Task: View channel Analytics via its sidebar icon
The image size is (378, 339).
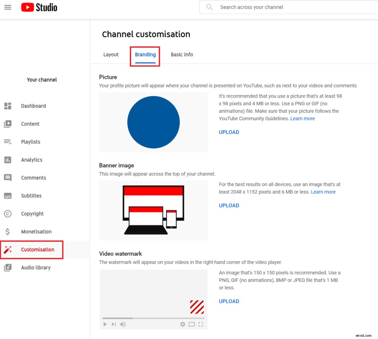Action: [x=8, y=160]
